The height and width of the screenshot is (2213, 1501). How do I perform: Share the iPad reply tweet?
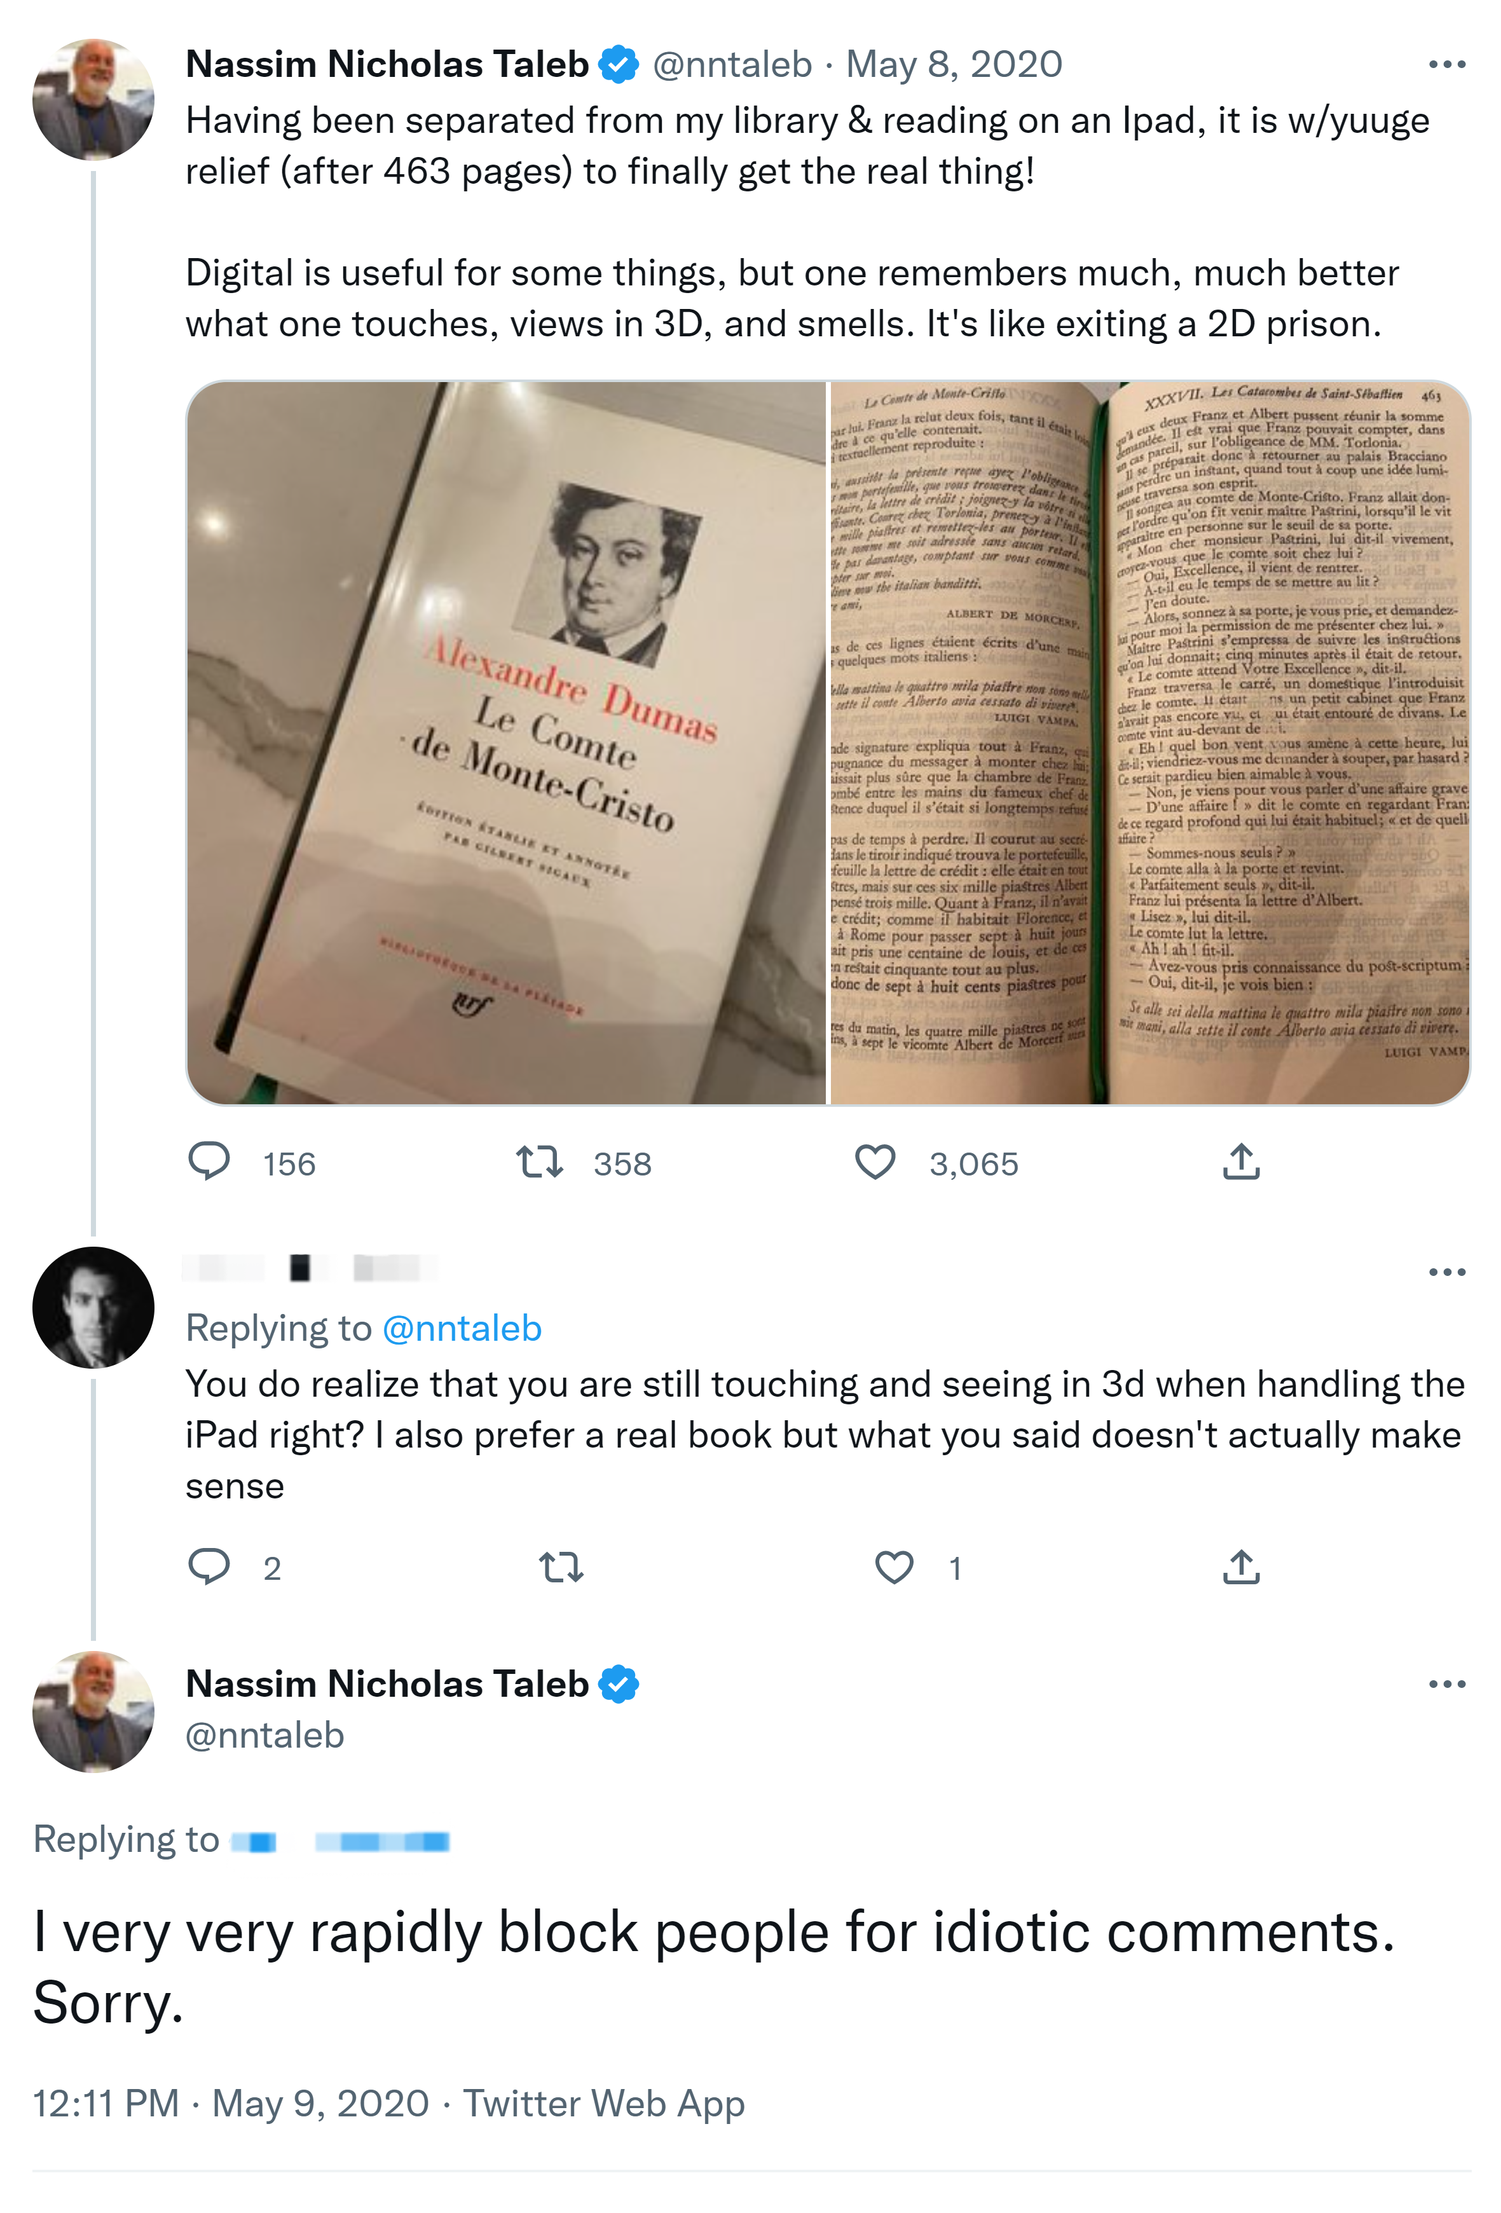click(x=1240, y=1566)
